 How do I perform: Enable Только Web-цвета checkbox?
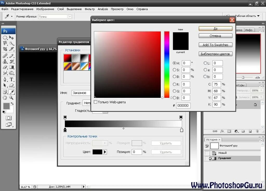coord(96,102)
